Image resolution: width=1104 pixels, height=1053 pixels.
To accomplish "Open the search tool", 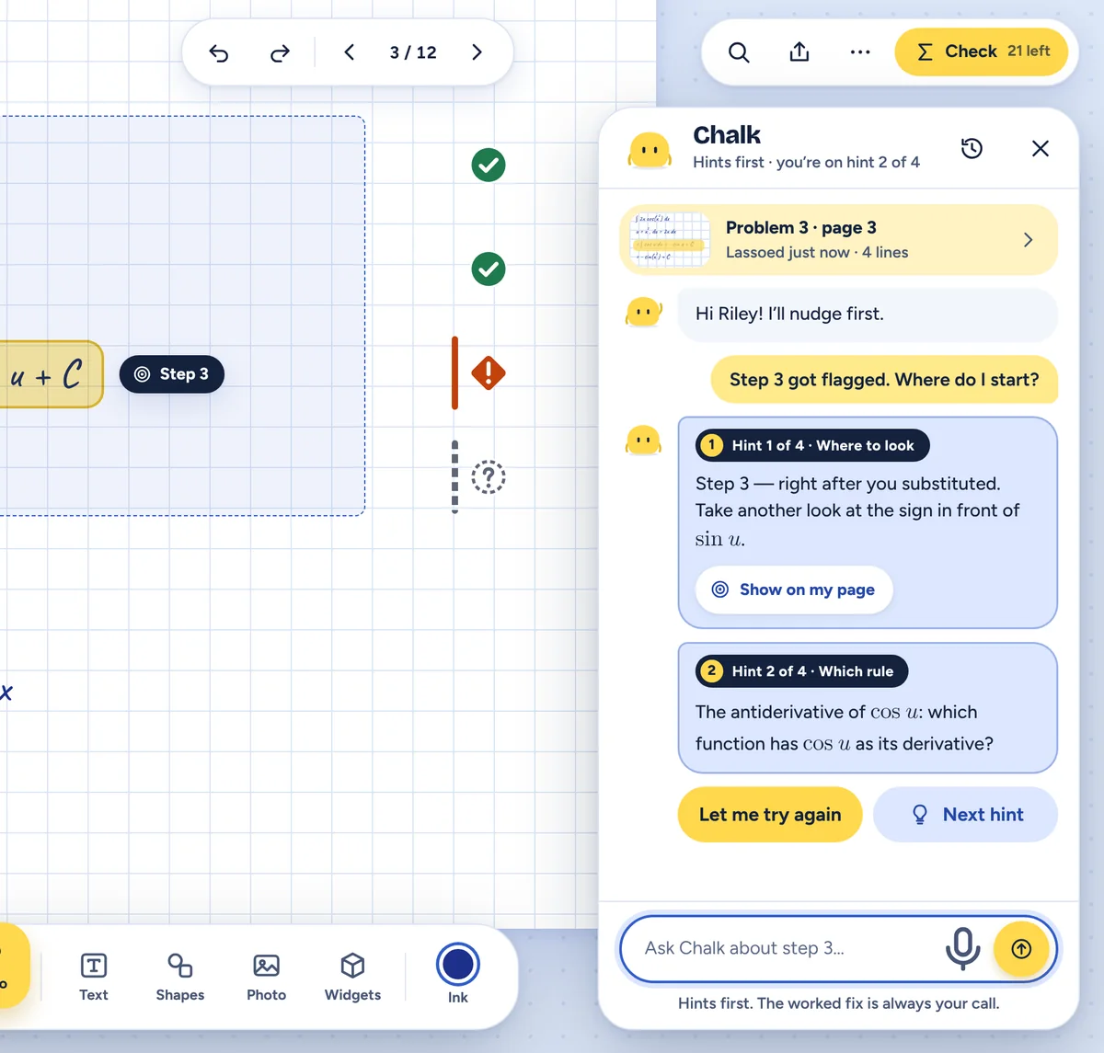I will click(739, 52).
